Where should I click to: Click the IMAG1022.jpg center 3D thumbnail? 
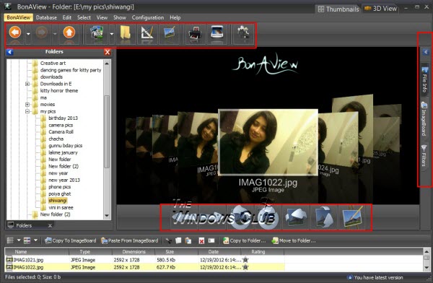point(268,142)
